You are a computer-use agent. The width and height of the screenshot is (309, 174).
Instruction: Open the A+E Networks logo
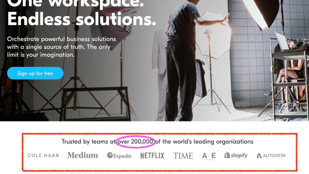[209, 156]
